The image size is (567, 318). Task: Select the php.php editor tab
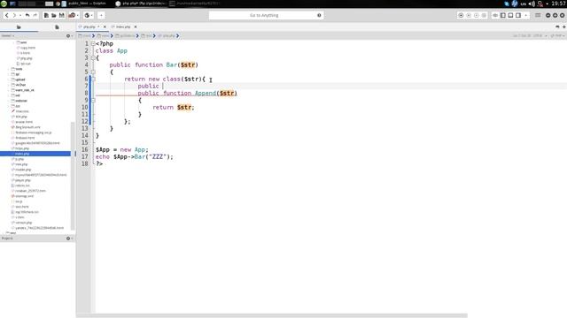[89, 26]
